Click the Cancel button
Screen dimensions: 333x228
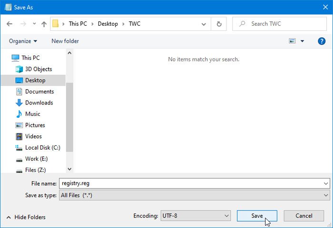[x=304, y=216]
